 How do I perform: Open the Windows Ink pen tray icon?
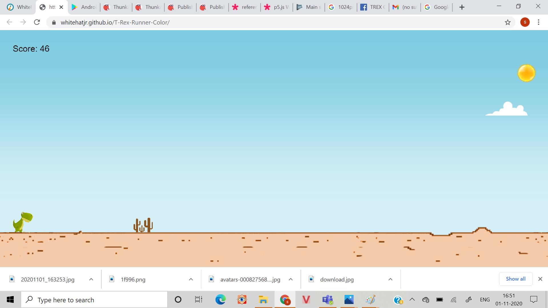[468, 300]
